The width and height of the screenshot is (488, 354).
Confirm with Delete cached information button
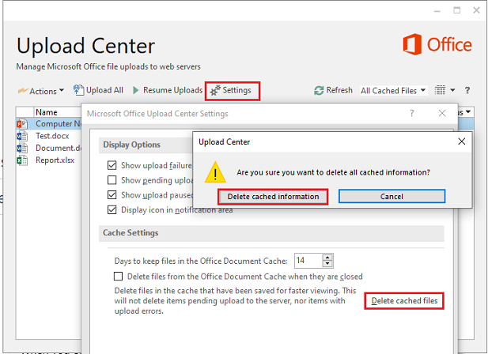pos(273,197)
